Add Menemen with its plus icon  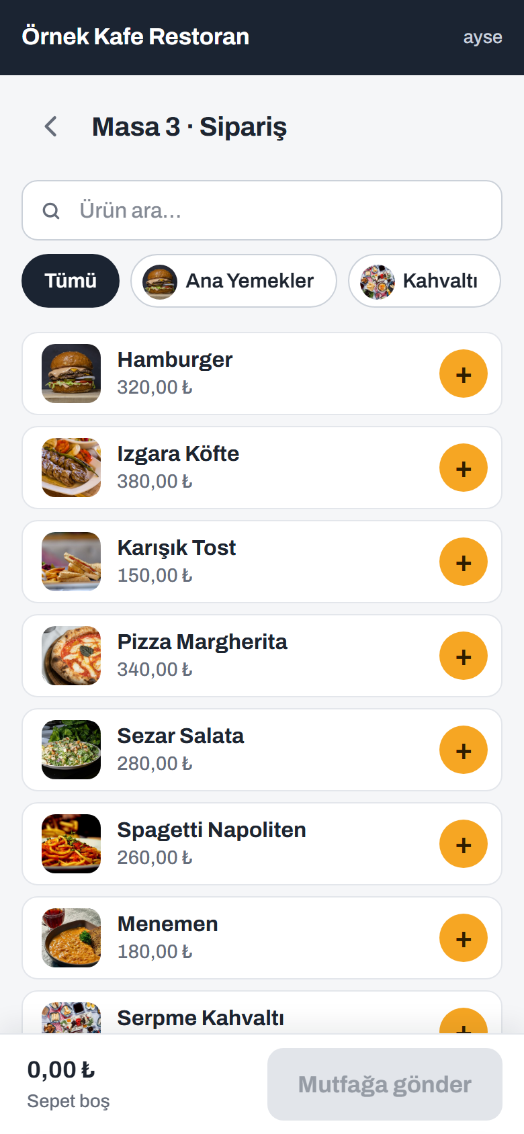[464, 938]
